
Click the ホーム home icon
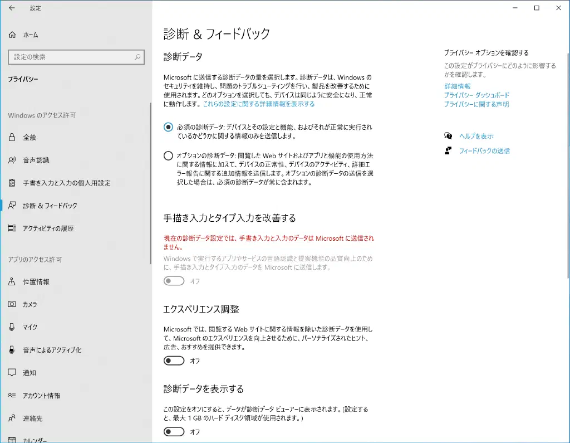click(x=12, y=35)
